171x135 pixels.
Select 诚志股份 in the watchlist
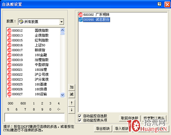tap(103, 20)
